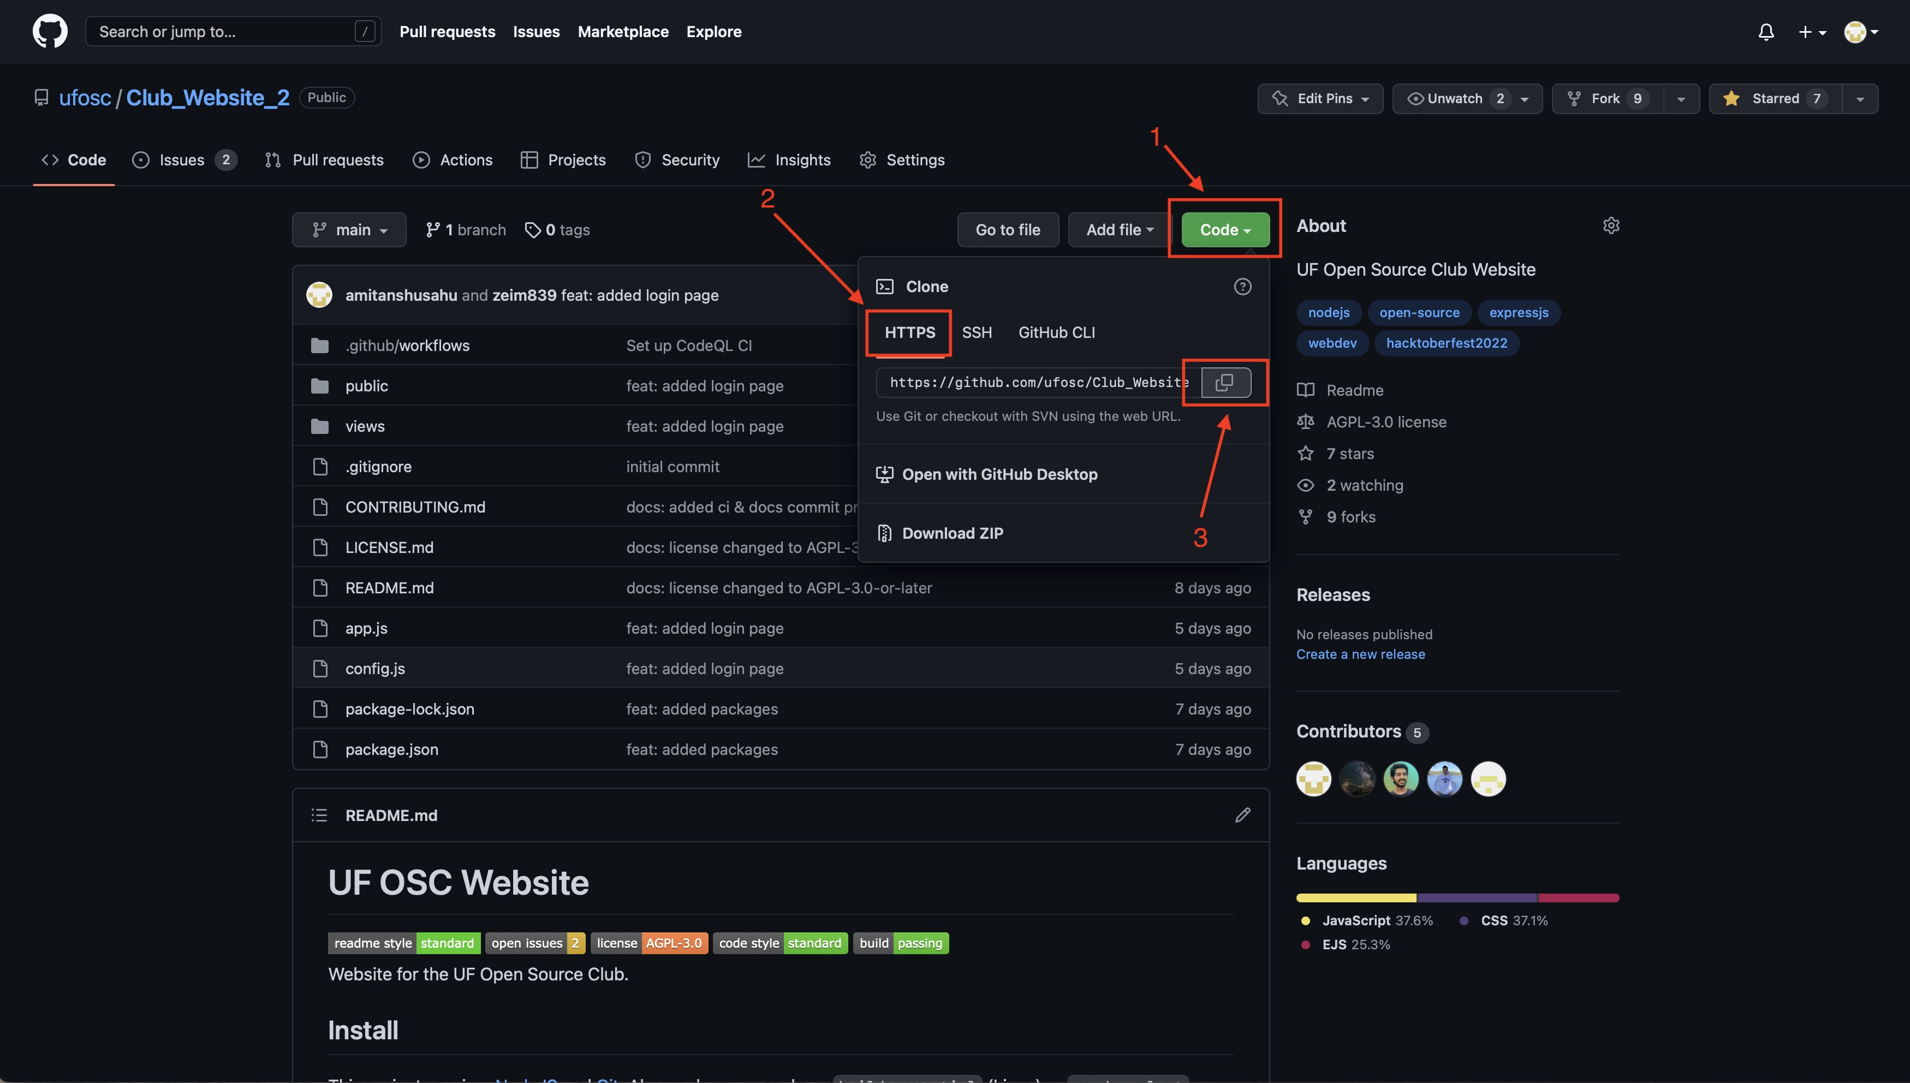
Task: Open the ufosc organization link
Action: pos(85,98)
